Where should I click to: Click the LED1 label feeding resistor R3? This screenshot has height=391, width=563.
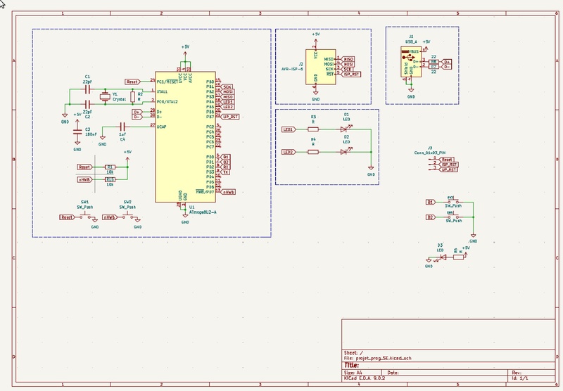coord(289,129)
